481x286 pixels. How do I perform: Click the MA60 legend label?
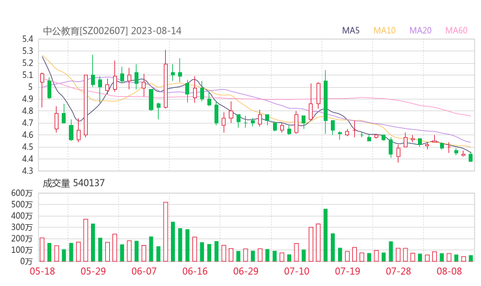click(456, 31)
